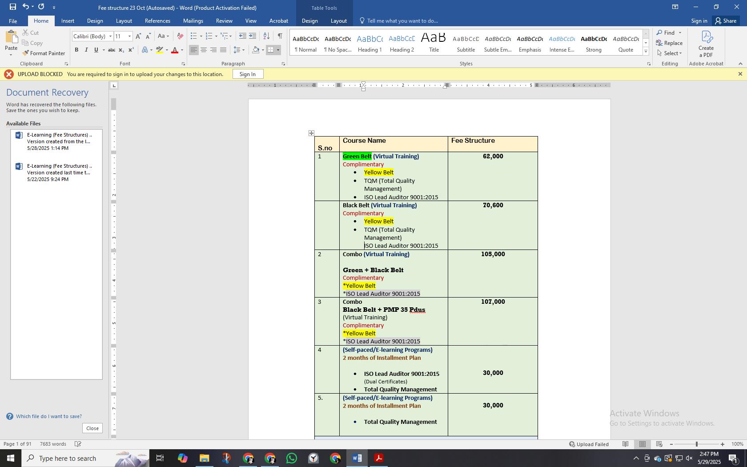Screen dimensions: 747x467
Task: Click the Tell me what you want search box
Action: click(x=403, y=21)
